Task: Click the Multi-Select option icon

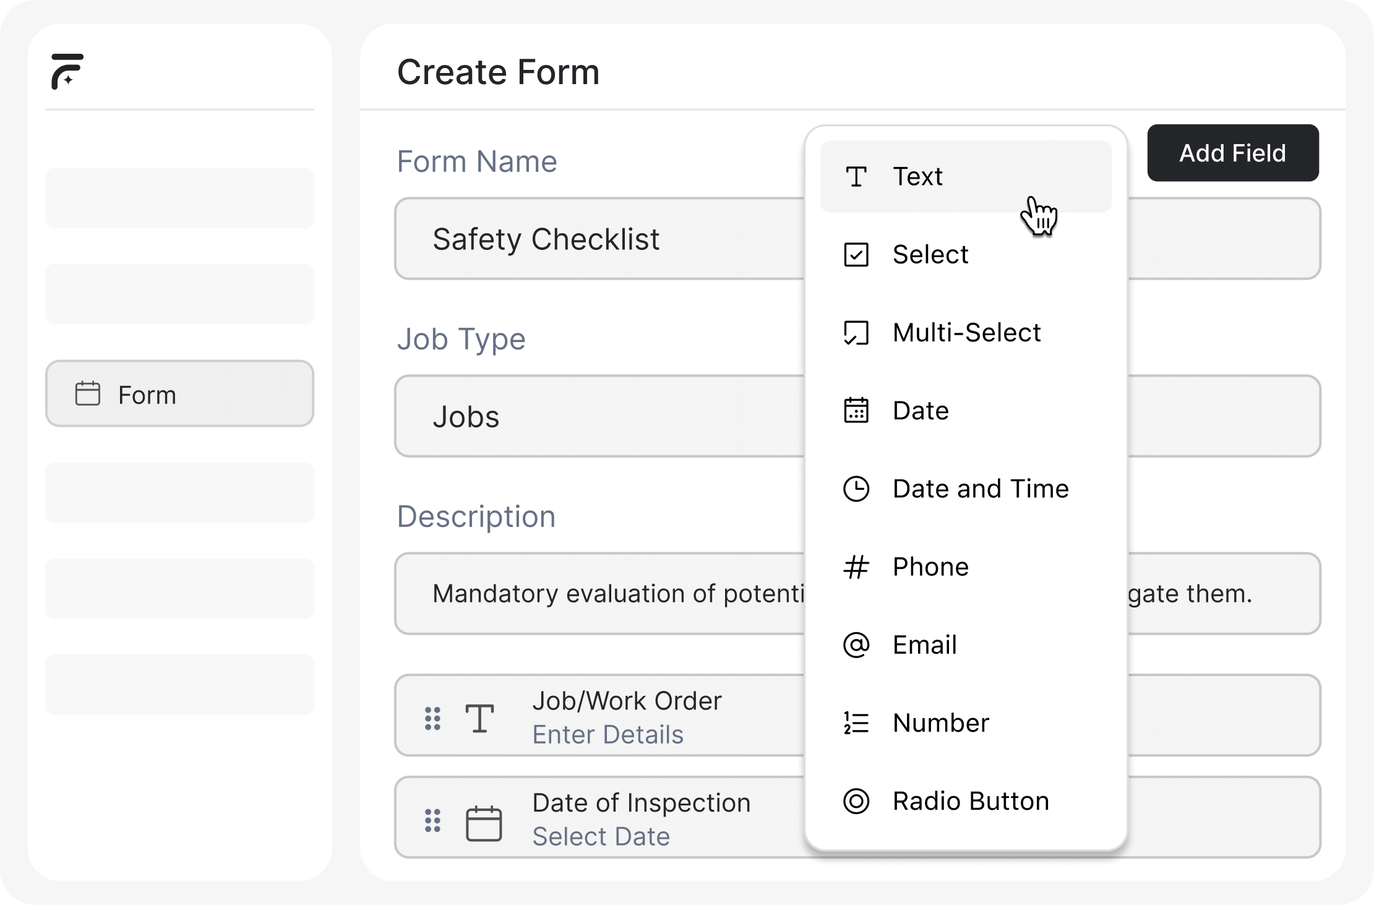Action: click(x=856, y=333)
